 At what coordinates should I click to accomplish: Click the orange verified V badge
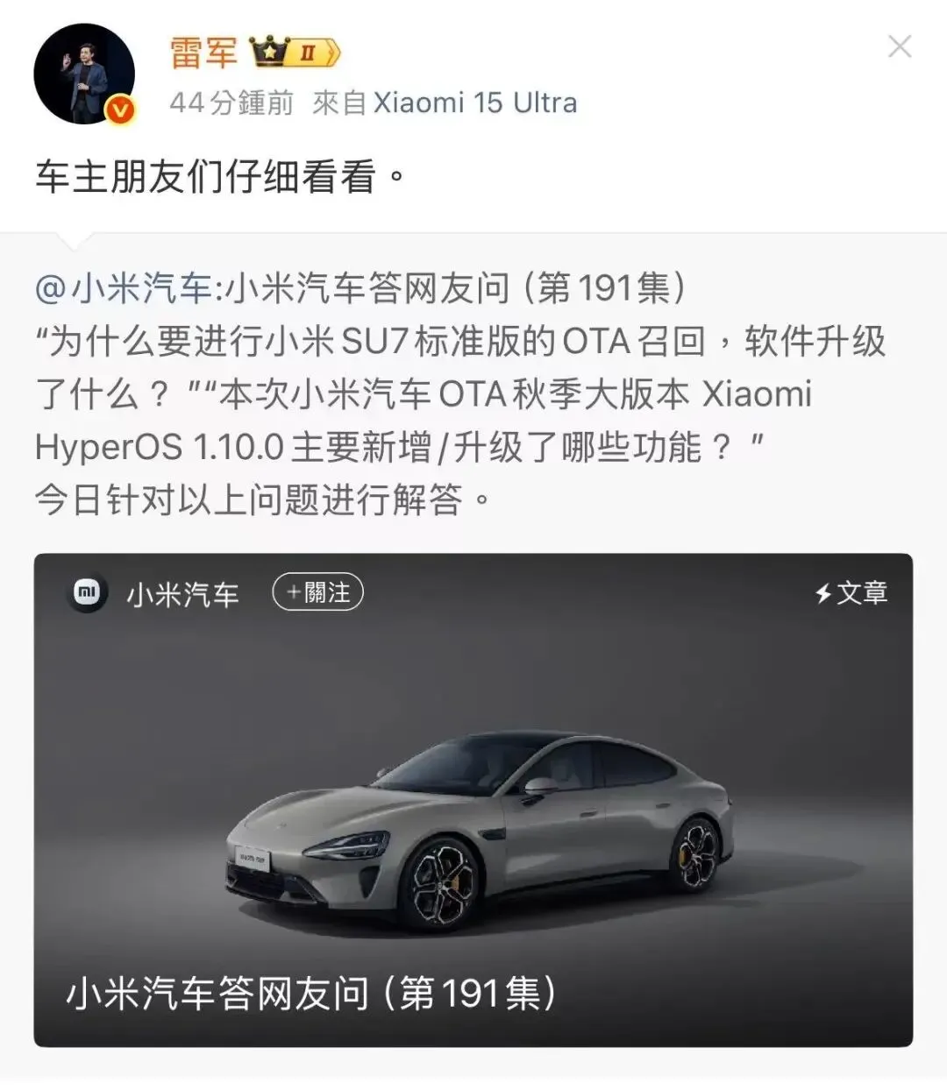[x=120, y=110]
